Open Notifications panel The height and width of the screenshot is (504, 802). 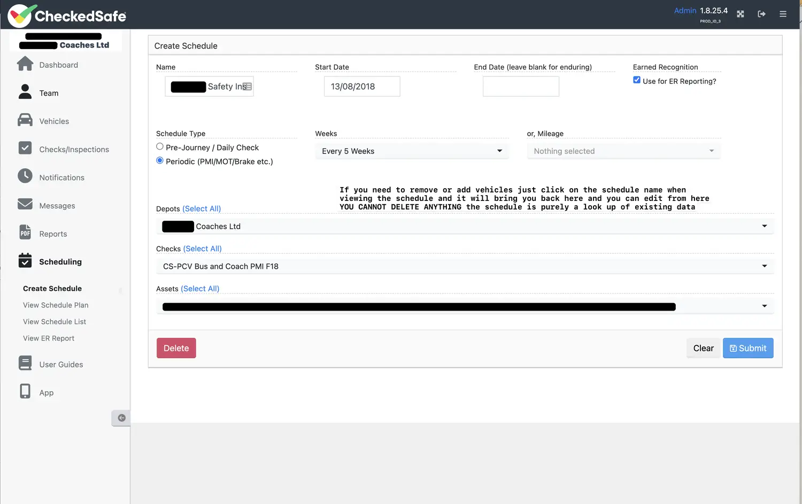61,177
